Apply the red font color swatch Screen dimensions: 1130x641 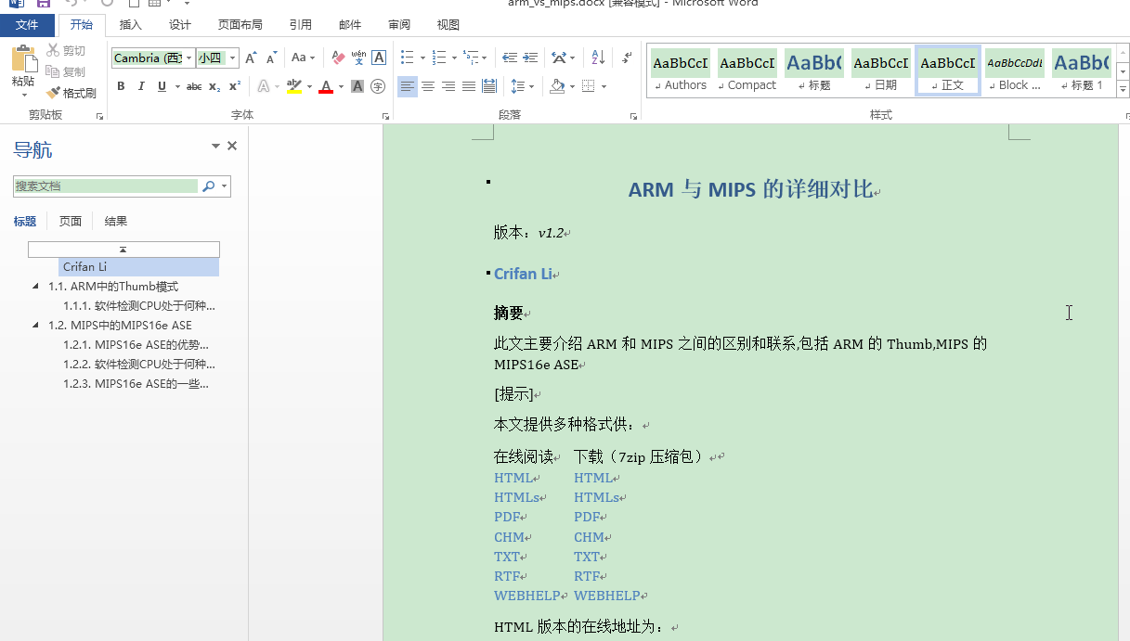click(326, 86)
